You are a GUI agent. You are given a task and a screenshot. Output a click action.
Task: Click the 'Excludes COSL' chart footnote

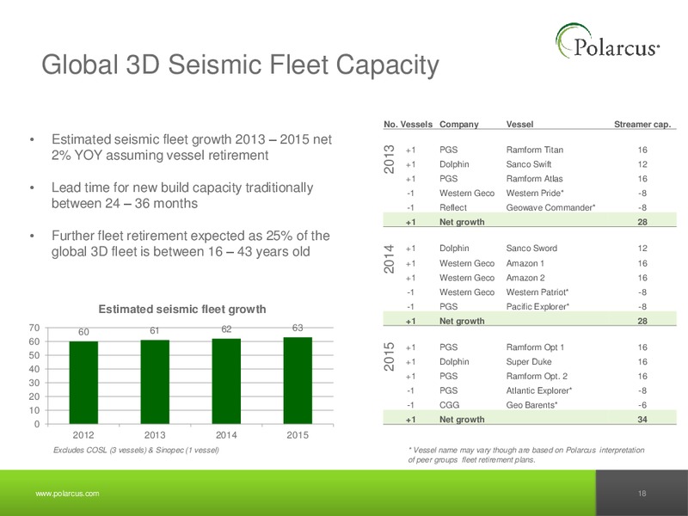coord(136,450)
